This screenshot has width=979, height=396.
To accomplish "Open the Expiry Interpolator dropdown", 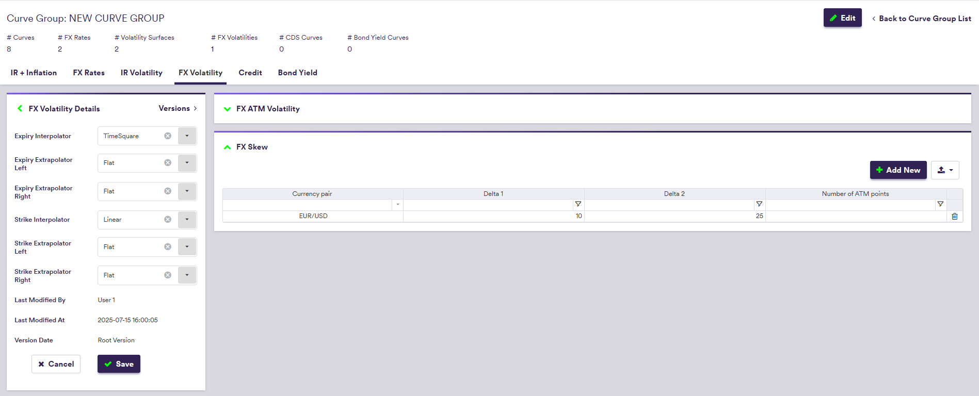I will 187,136.
